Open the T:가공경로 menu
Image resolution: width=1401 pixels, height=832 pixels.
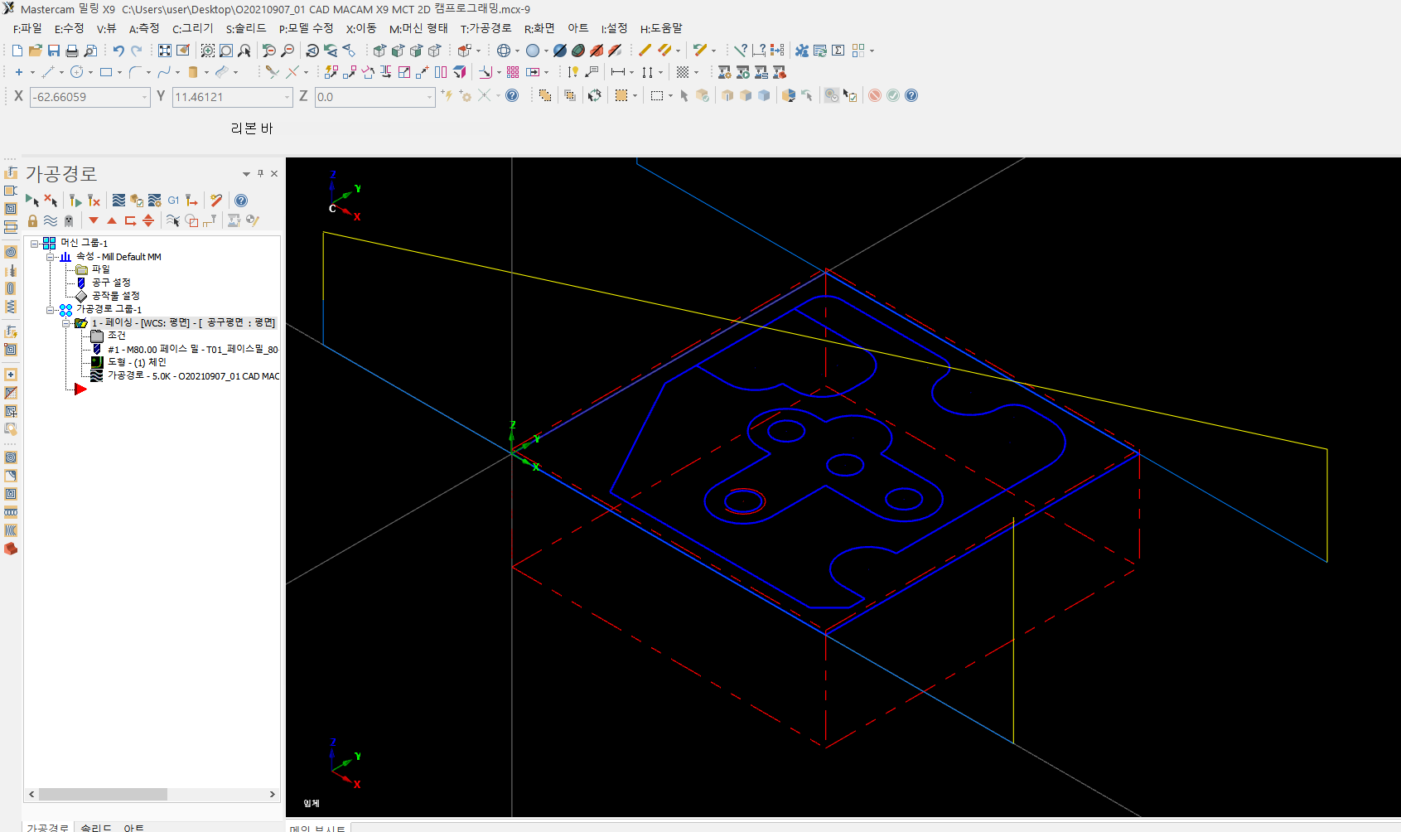pyautogui.click(x=486, y=28)
